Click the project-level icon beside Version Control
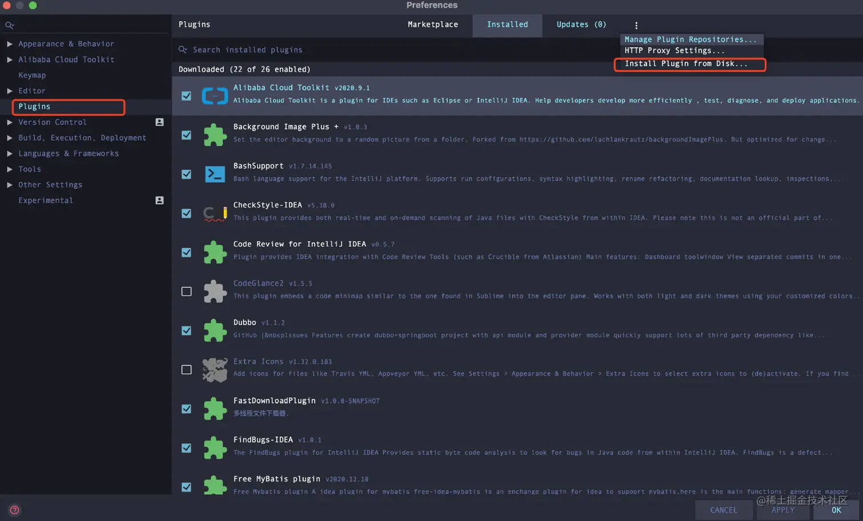863x521 pixels. (160, 122)
